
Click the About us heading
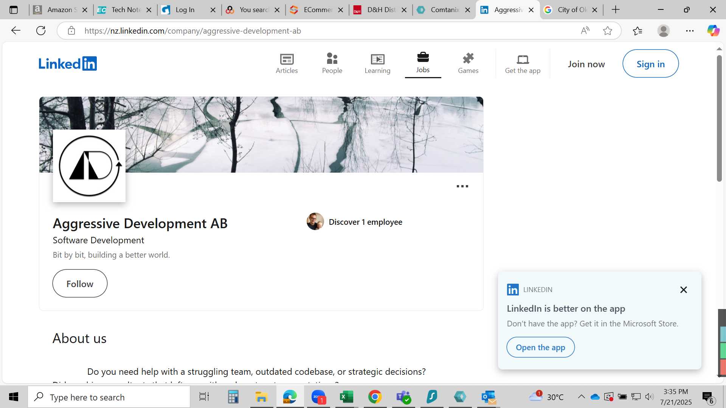click(79, 338)
